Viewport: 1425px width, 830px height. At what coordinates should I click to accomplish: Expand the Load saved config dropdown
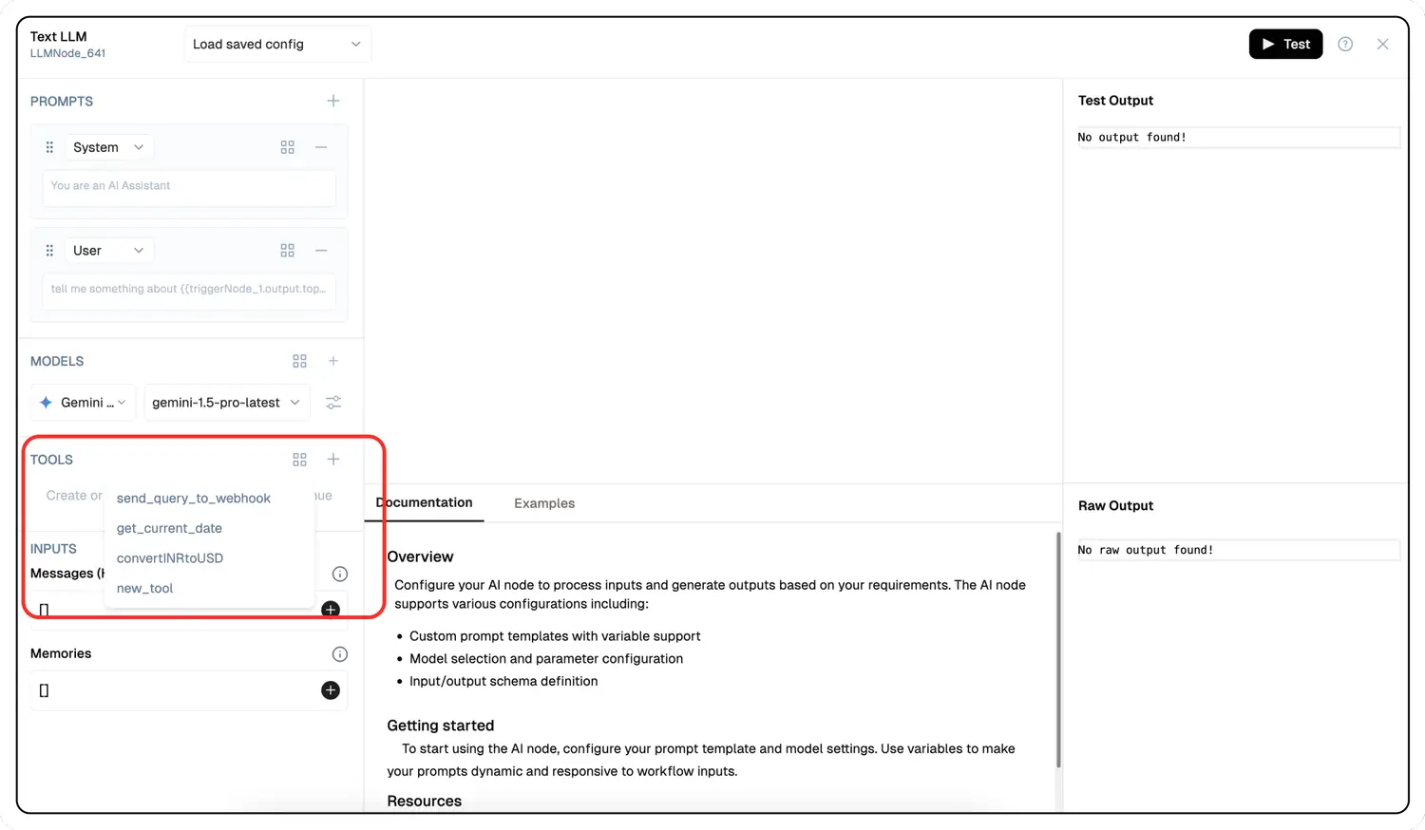pos(276,44)
